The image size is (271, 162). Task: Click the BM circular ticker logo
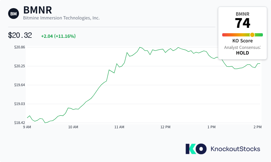pyautogui.click(x=14, y=13)
